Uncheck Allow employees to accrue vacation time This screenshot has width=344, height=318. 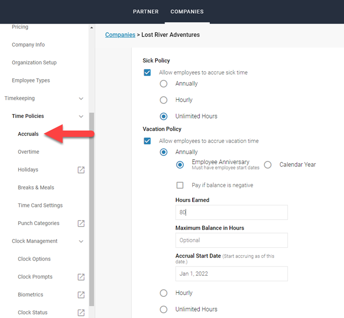pyautogui.click(x=147, y=141)
